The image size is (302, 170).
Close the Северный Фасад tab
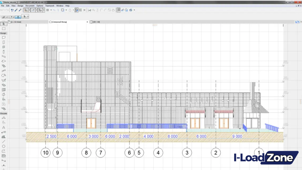point(87,22)
